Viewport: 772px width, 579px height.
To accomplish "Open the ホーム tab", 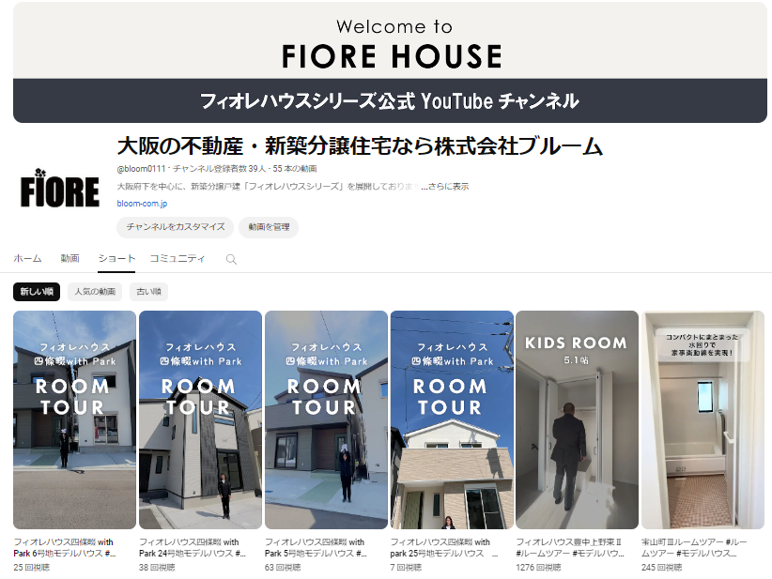I will click(27, 258).
